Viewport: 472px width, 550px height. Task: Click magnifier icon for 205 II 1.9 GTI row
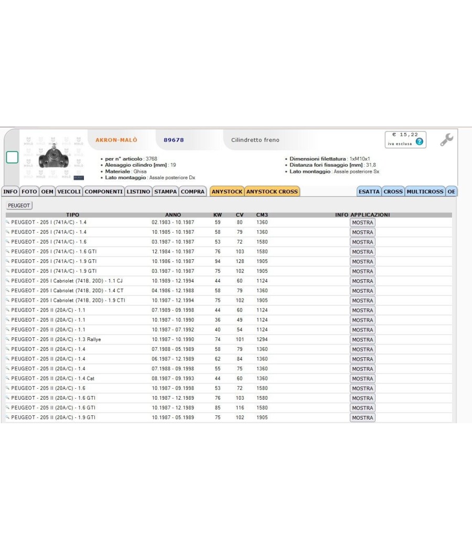coord(7,417)
